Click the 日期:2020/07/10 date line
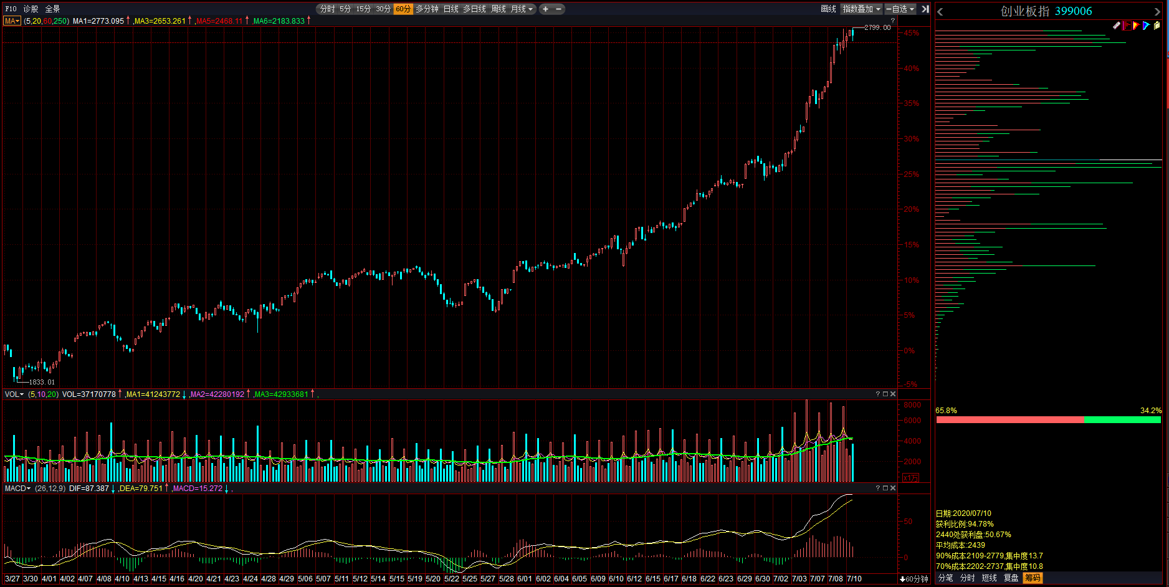The image size is (1169, 587). pyautogui.click(x=963, y=513)
